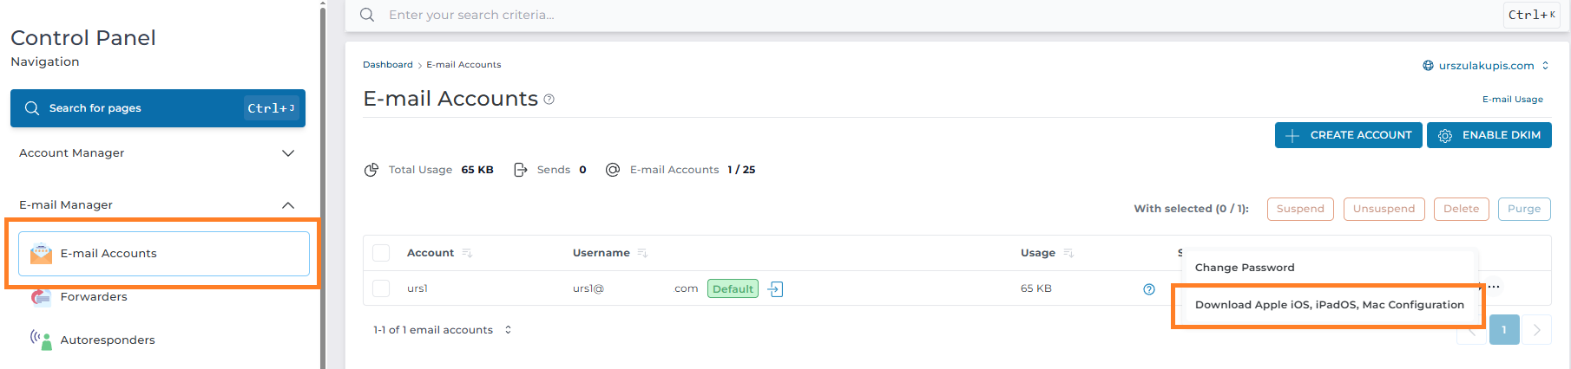This screenshot has width=1571, height=369.
Task: Expand the Account Manager section
Action: [x=288, y=153]
